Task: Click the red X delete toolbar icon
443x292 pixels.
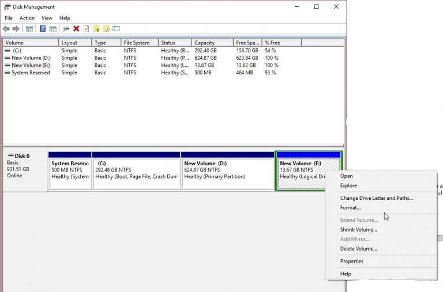Action: [x=76, y=29]
